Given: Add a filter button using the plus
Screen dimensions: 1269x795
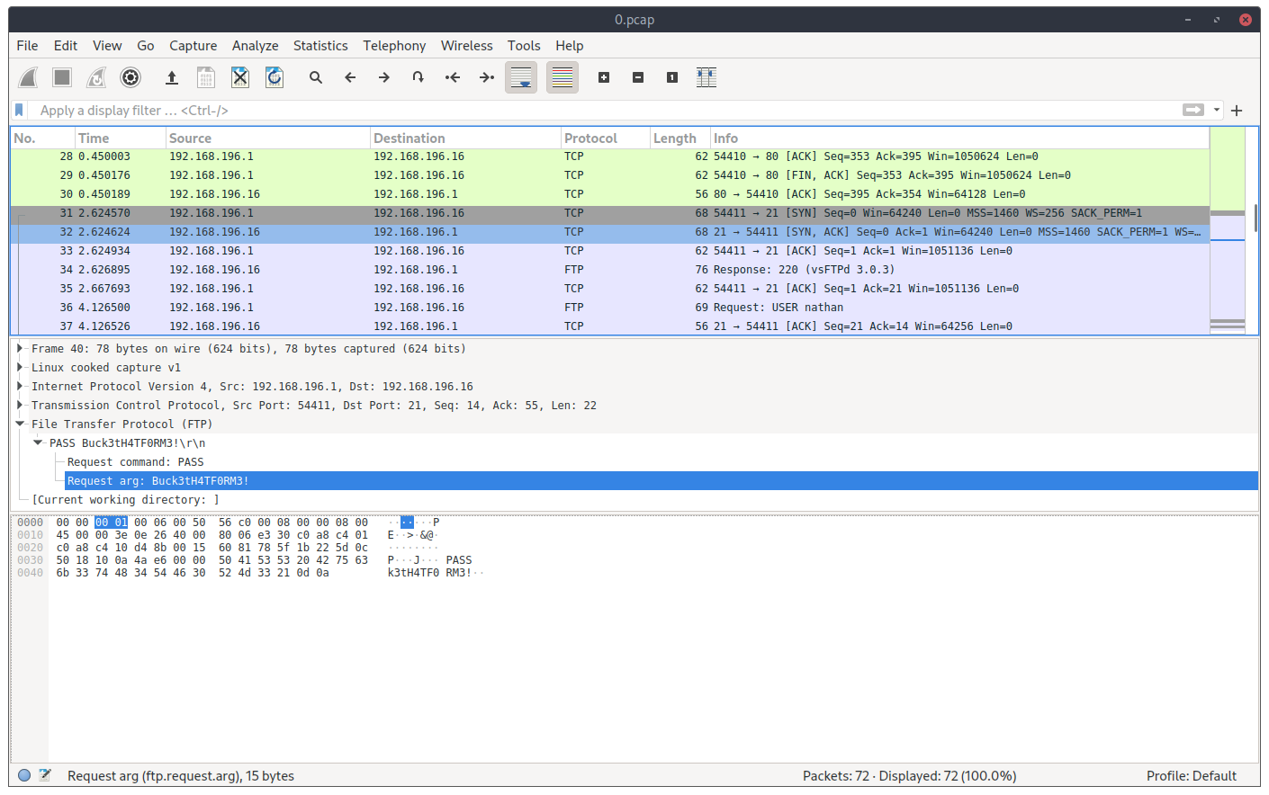Looking at the screenshot, I should click(x=1237, y=110).
